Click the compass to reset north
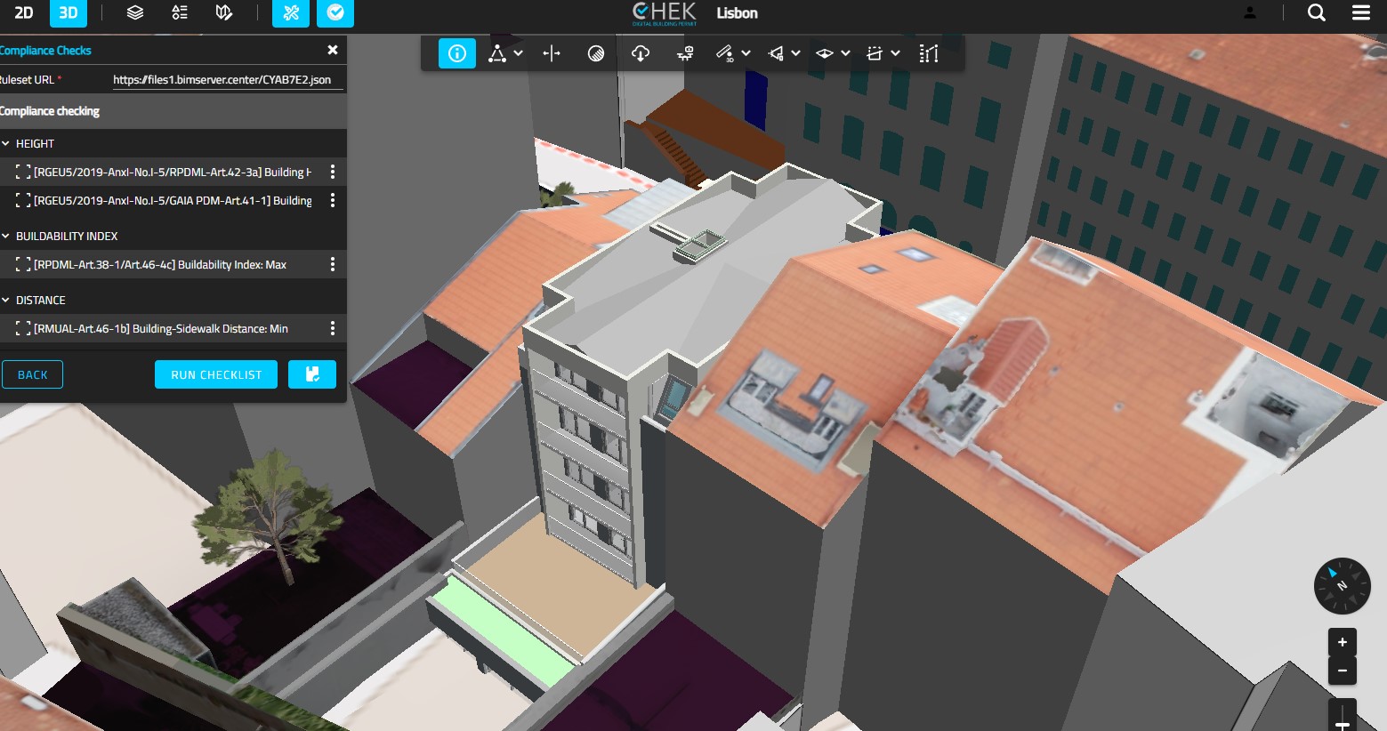This screenshot has height=731, width=1387. pos(1342,586)
